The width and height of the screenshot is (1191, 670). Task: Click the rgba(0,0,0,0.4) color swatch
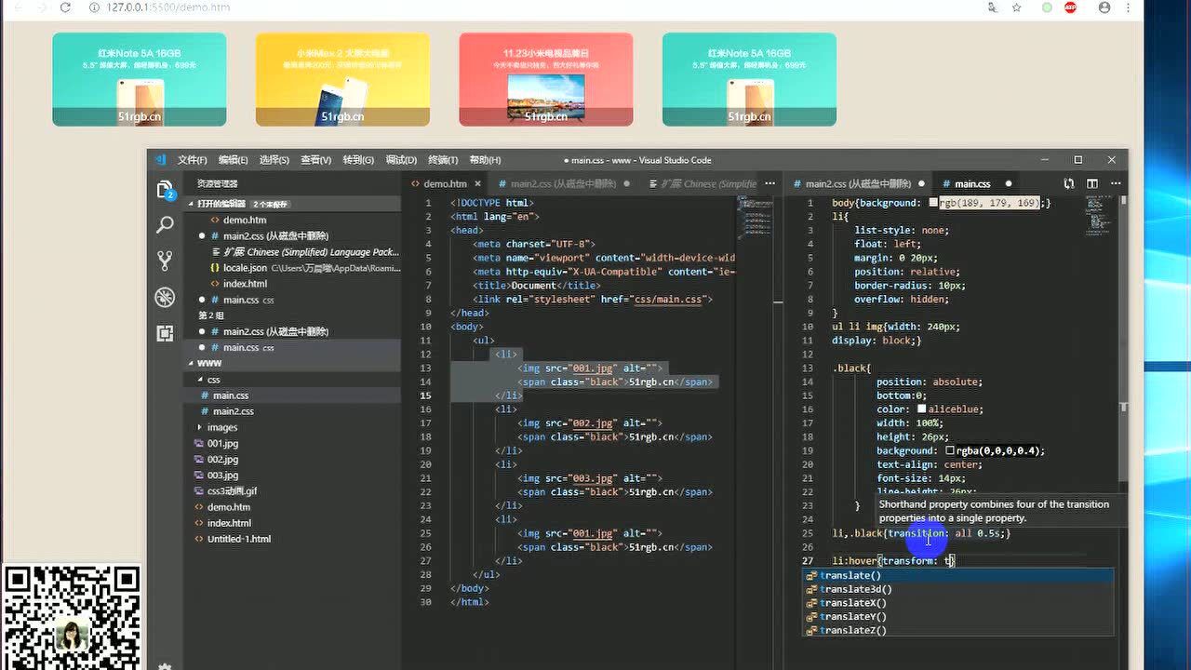950,450
